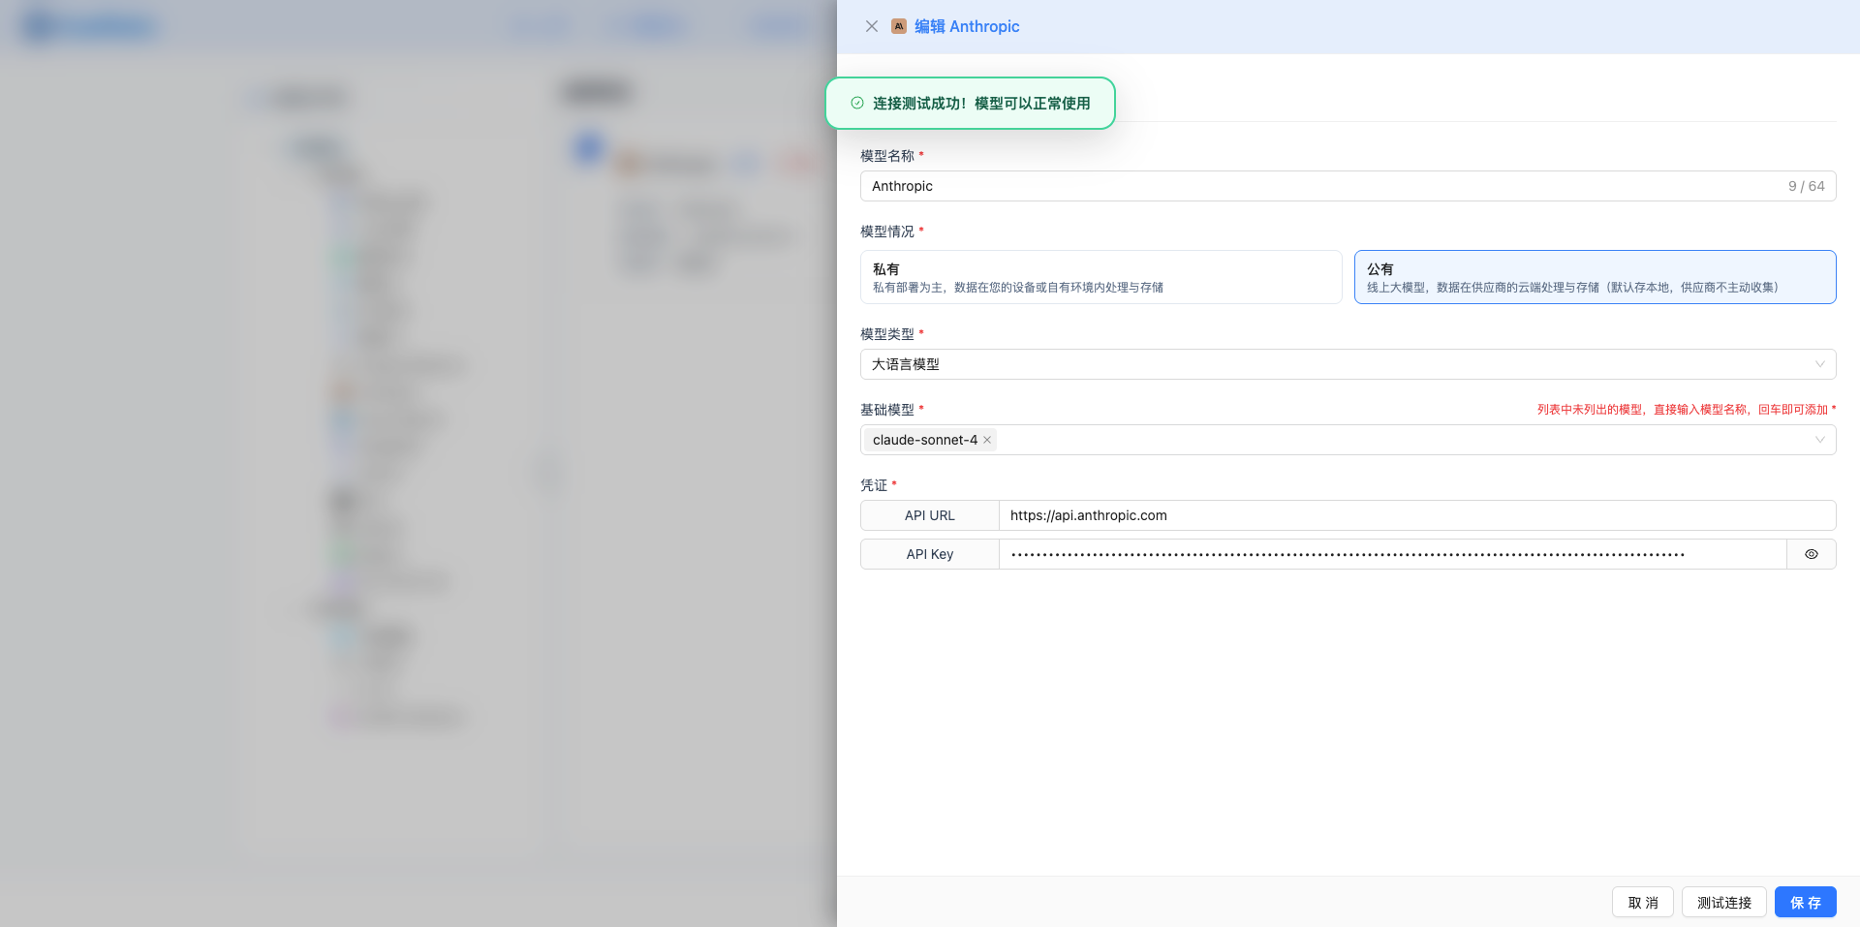This screenshot has height=927, width=1860.
Task: Click the API Key label box
Action: [x=929, y=554]
